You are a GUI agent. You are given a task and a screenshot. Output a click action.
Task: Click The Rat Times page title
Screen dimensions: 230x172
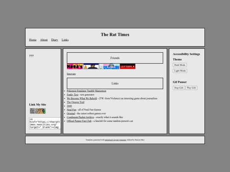pyautogui.click(x=115, y=34)
